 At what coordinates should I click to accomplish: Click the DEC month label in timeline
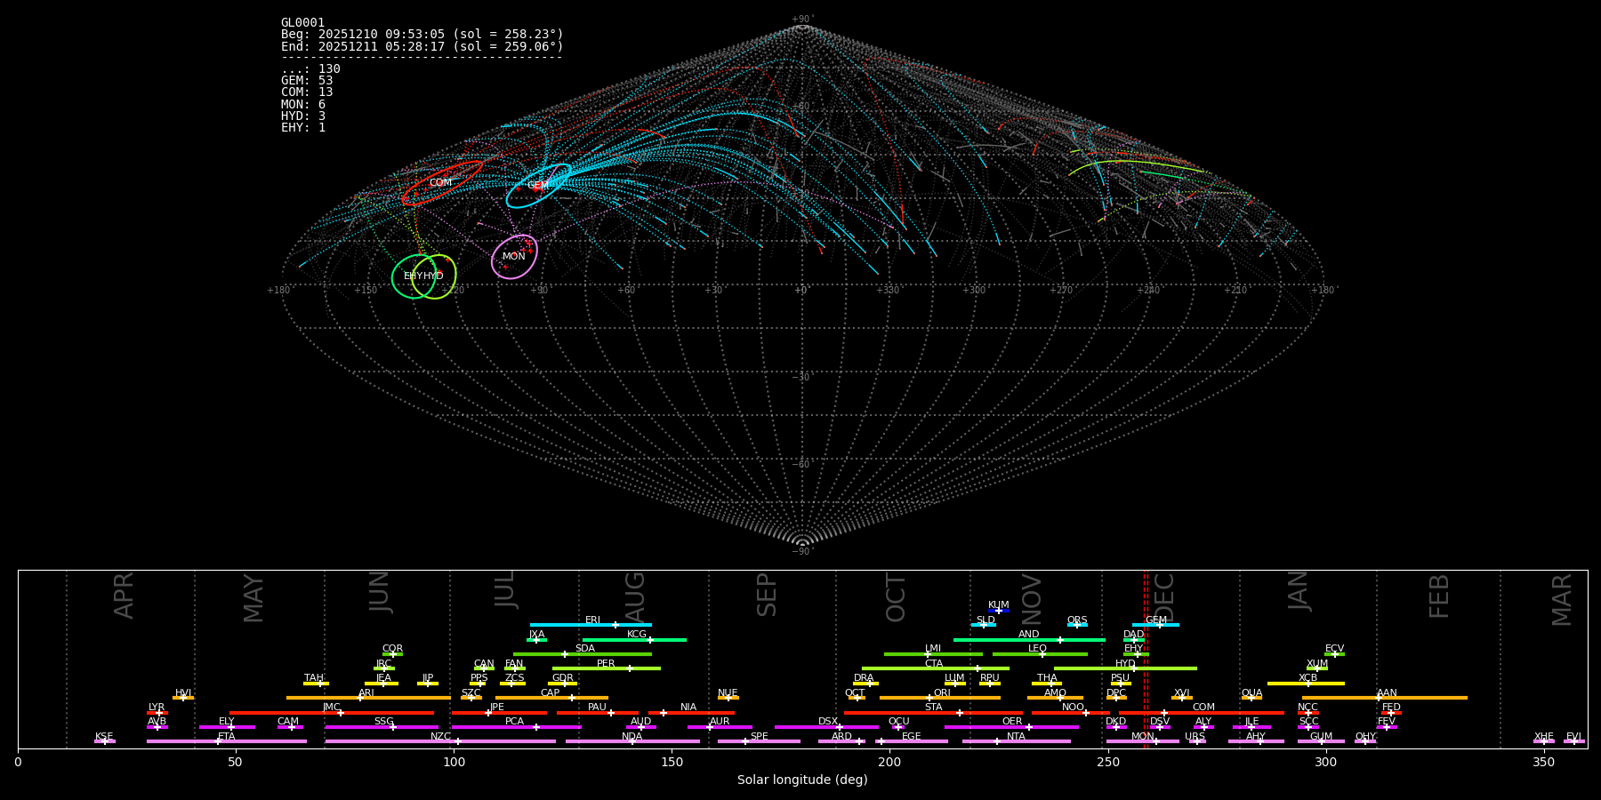1163,599
